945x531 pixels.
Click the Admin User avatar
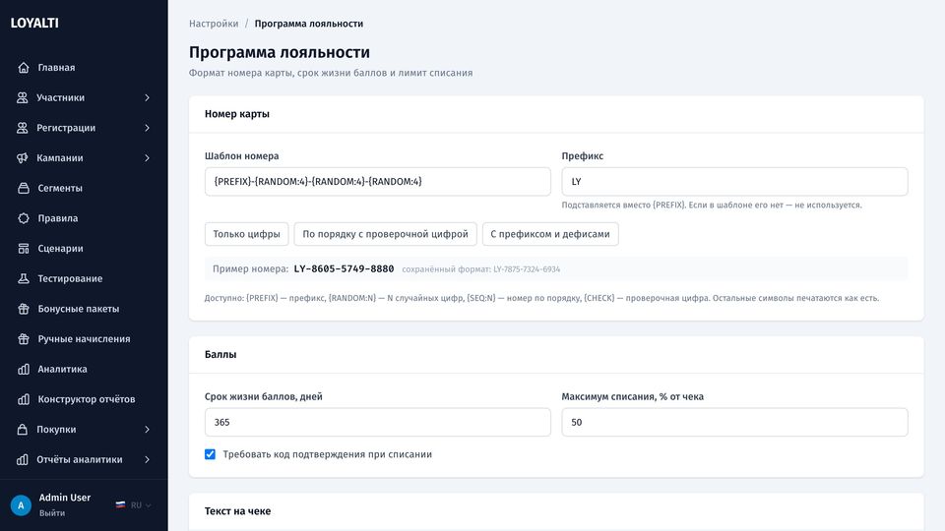point(21,505)
